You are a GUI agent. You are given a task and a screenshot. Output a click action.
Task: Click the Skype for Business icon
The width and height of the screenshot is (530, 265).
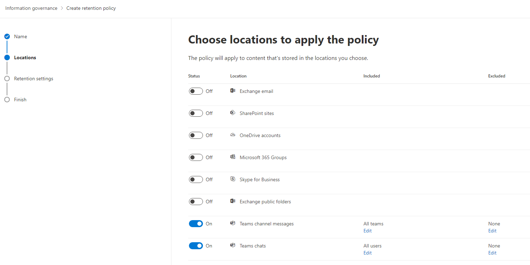point(232,179)
